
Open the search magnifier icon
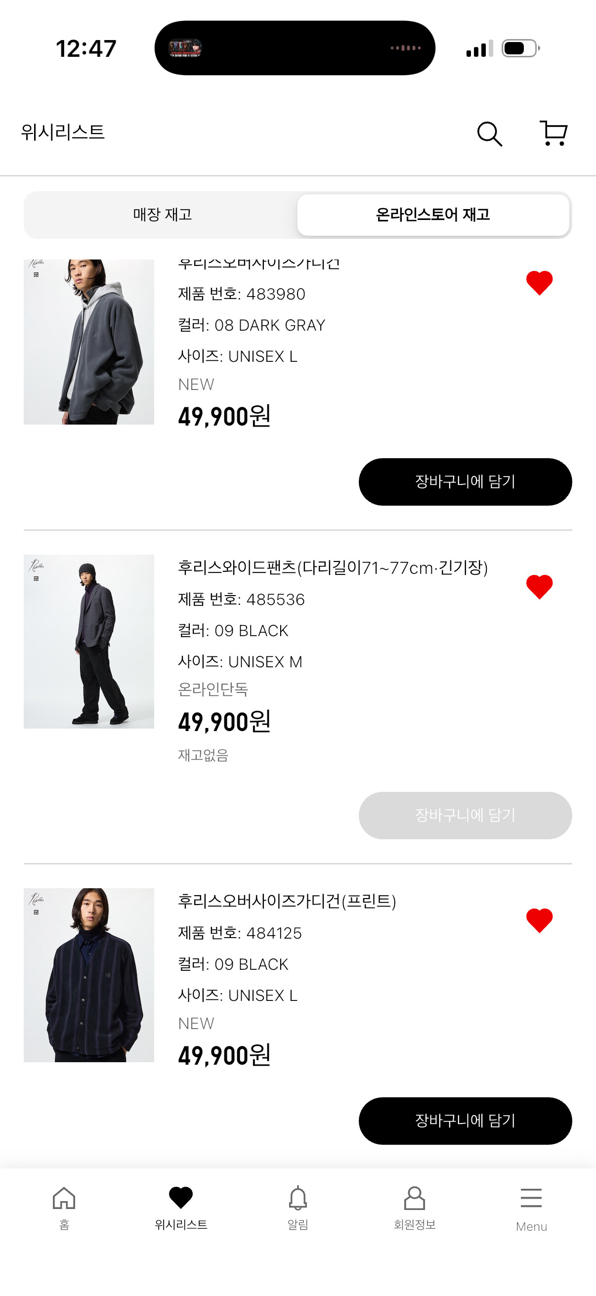click(489, 134)
